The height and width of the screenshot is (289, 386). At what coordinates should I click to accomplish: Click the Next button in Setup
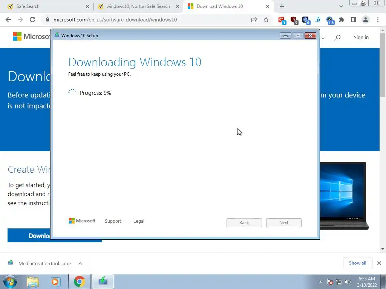pyautogui.click(x=284, y=223)
